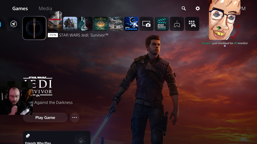Launch Share Factory Studio app
This screenshot has height=144, width=257.
pyautogui.click(x=161, y=24)
